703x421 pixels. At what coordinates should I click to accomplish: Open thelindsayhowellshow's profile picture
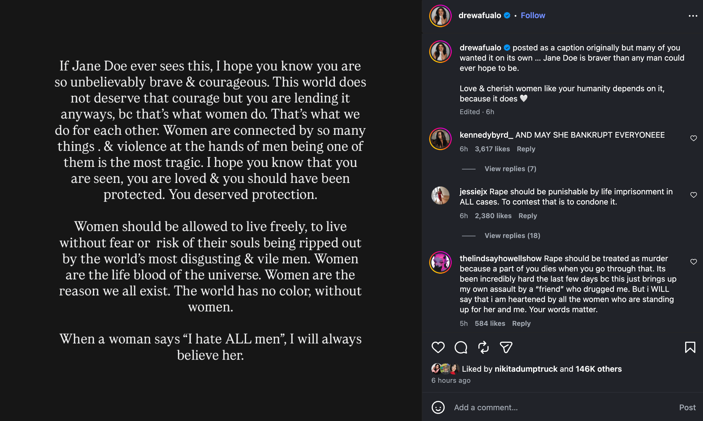[x=440, y=262]
